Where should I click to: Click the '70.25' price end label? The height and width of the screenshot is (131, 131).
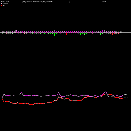pos(126,98)
